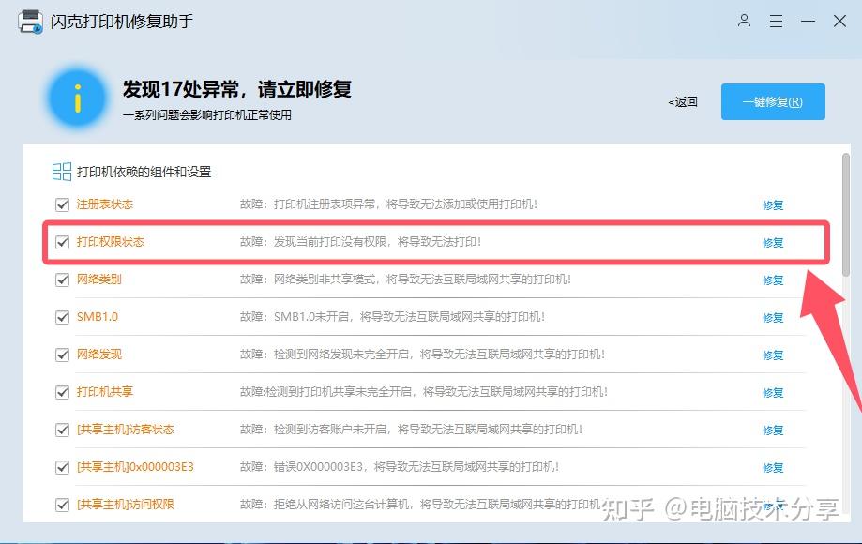
Task: Select the [共享主机]访客状态 item label
Action: [x=126, y=430]
